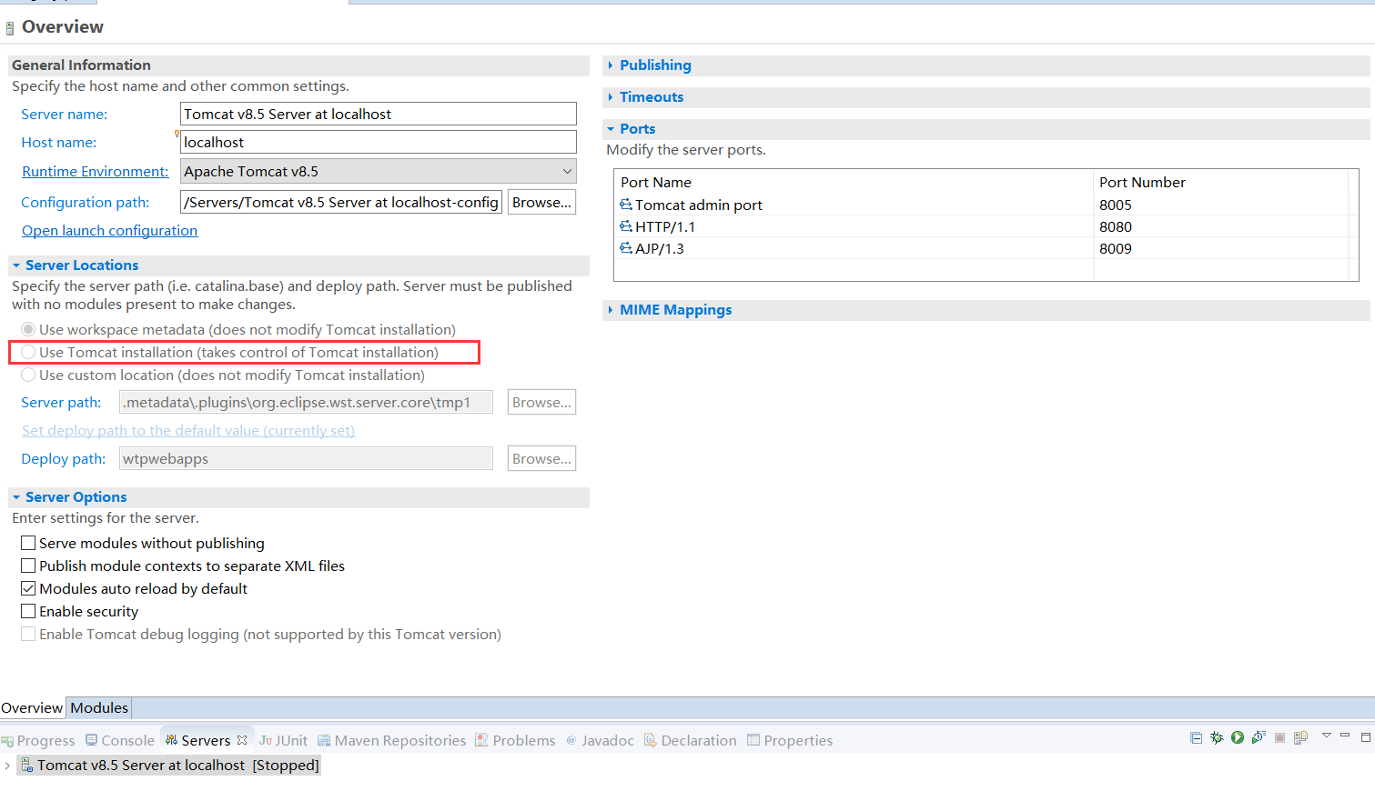Viewport: 1375px width, 801px height.
Task: Select the Overview editor tab
Action: coord(32,707)
